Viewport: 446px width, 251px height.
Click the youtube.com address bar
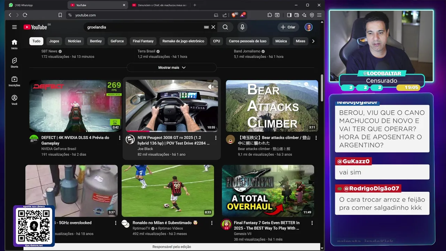pyautogui.click(x=139, y=15)
